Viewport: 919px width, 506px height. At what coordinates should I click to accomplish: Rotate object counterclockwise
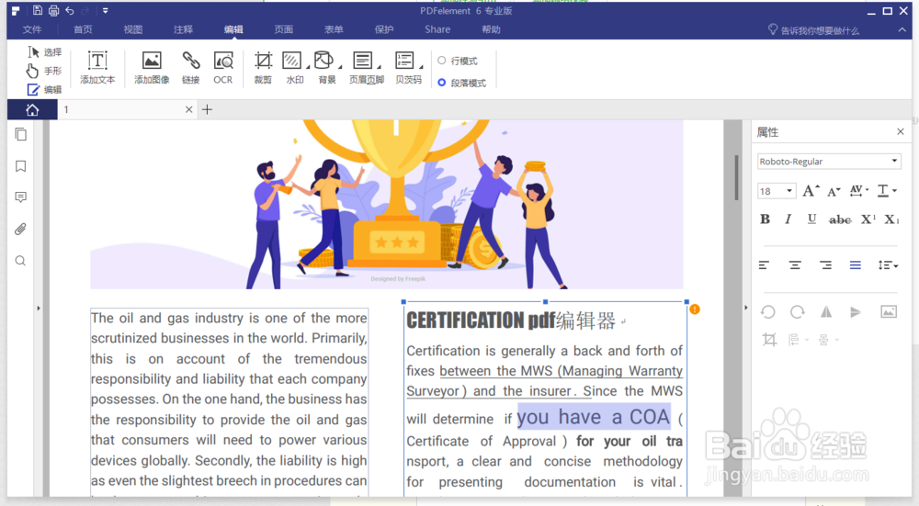click(767, 312)
